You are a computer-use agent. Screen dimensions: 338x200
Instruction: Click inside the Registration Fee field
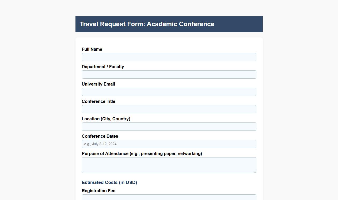tap(169, 198)
